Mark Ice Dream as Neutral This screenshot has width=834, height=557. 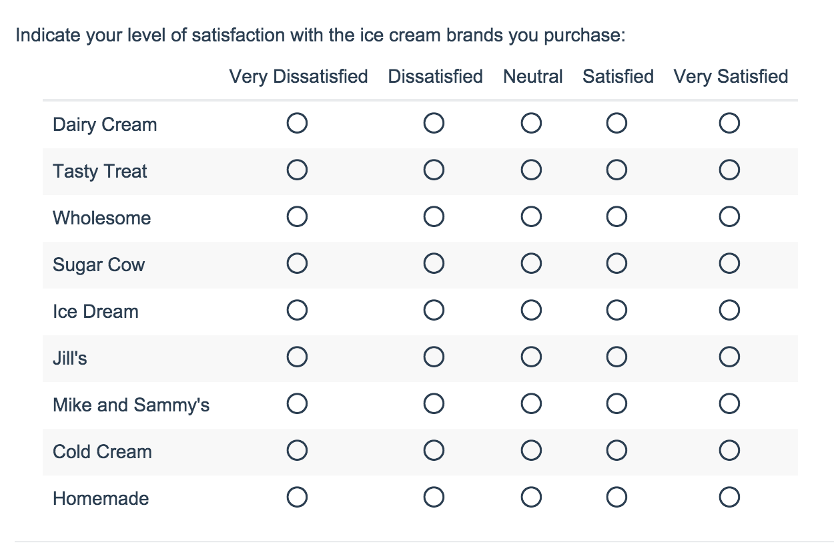(x=531, y=311)
